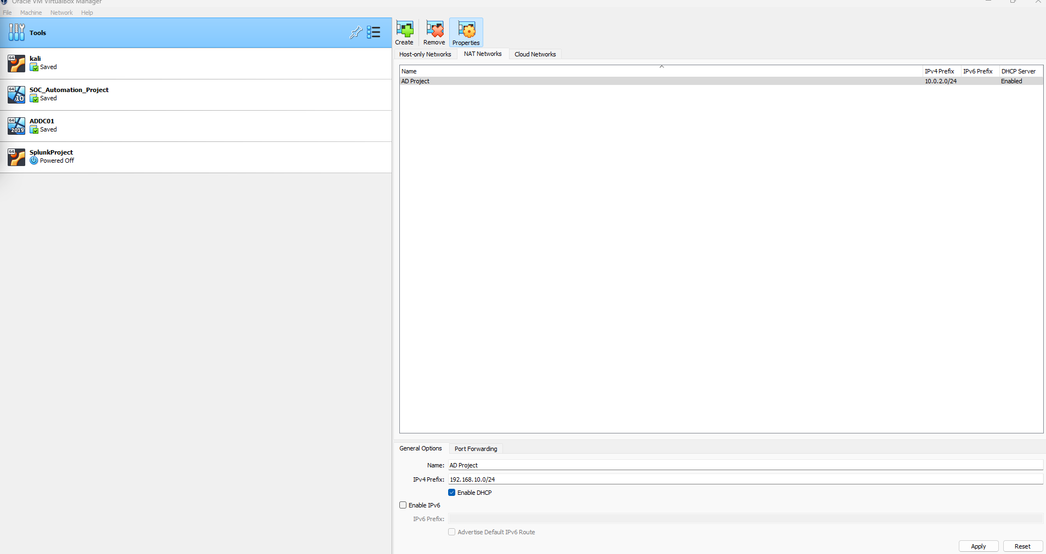This screenshot has width=1046, height=554.
Task: Switch to the NAT Networks tab
Action: point(483,54)
